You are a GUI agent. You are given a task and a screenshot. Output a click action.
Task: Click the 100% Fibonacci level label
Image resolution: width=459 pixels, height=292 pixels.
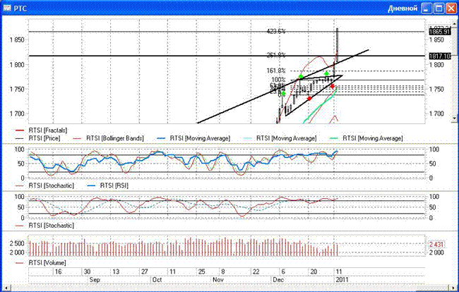278,80
